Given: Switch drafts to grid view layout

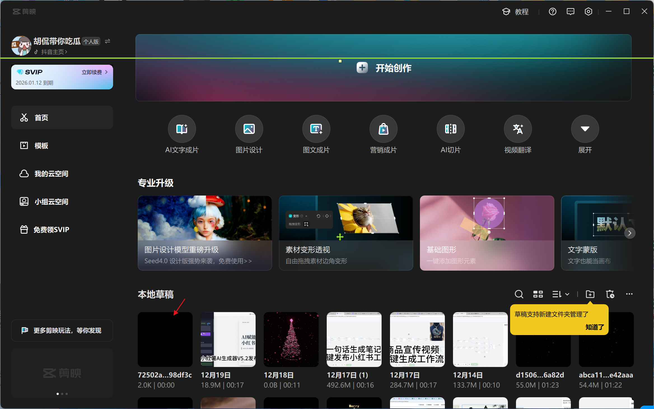Looking at the screenshot, I should 538,294.
